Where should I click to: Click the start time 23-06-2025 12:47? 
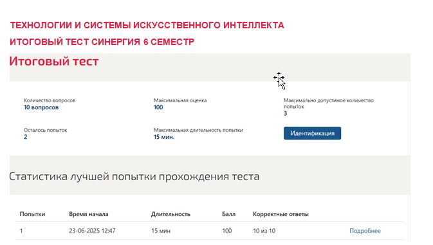[x=92, y=231]
